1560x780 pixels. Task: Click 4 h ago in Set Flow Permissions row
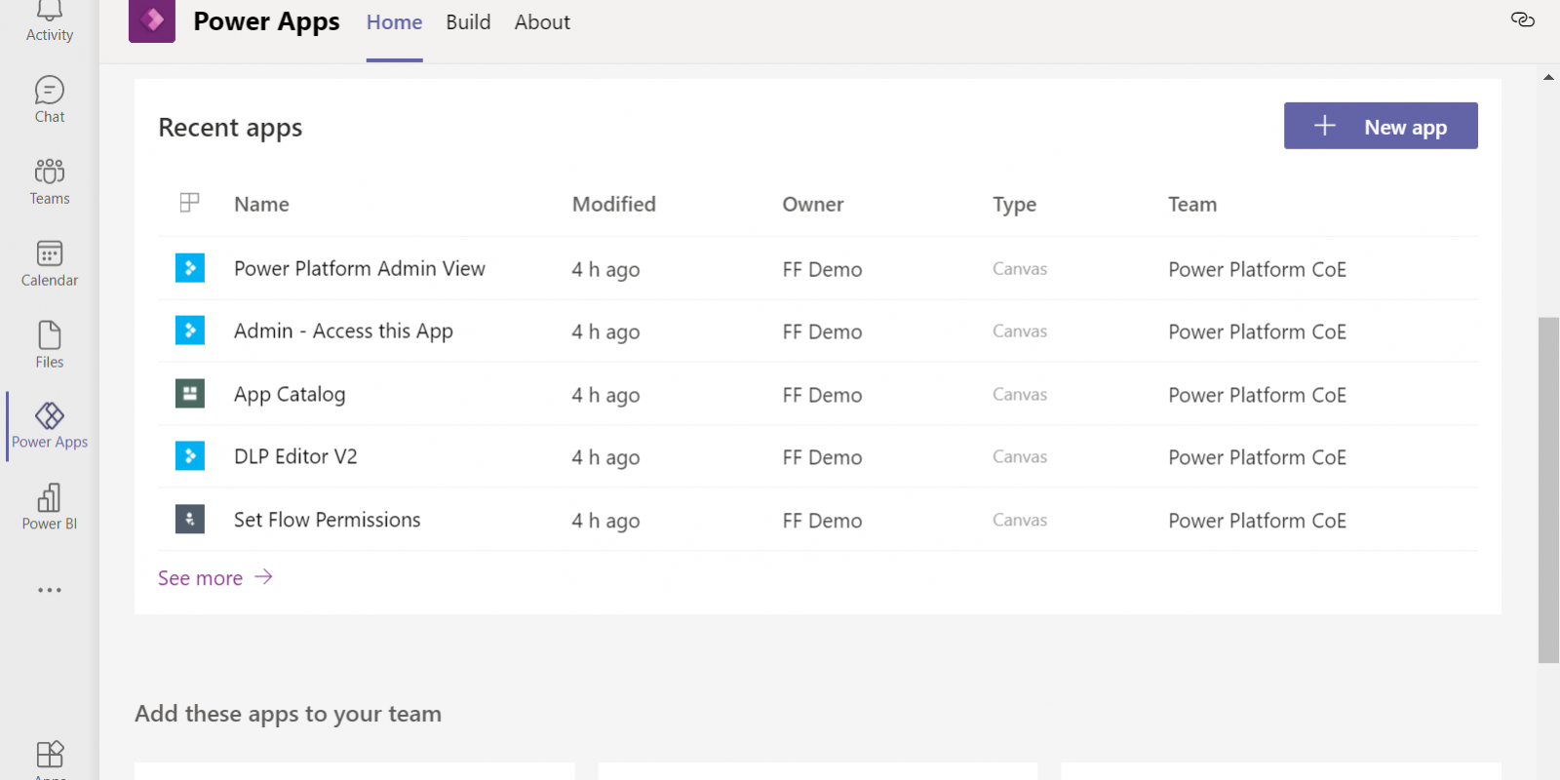[605, 522]
